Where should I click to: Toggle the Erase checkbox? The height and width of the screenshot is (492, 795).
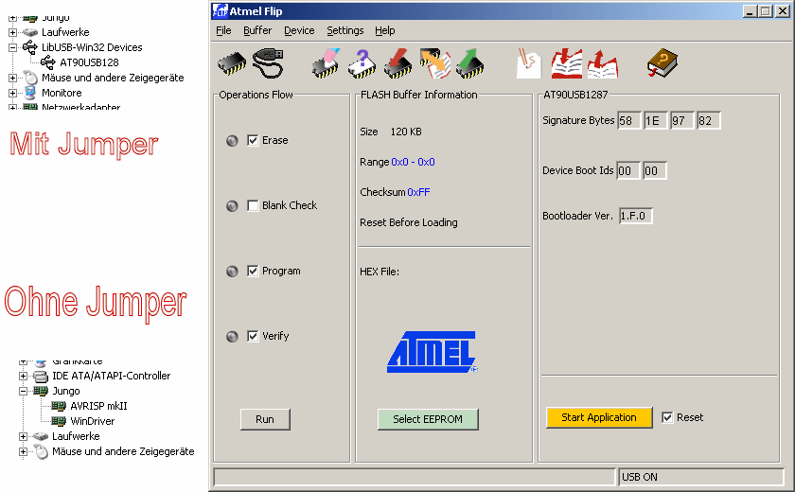pos(253,140)
